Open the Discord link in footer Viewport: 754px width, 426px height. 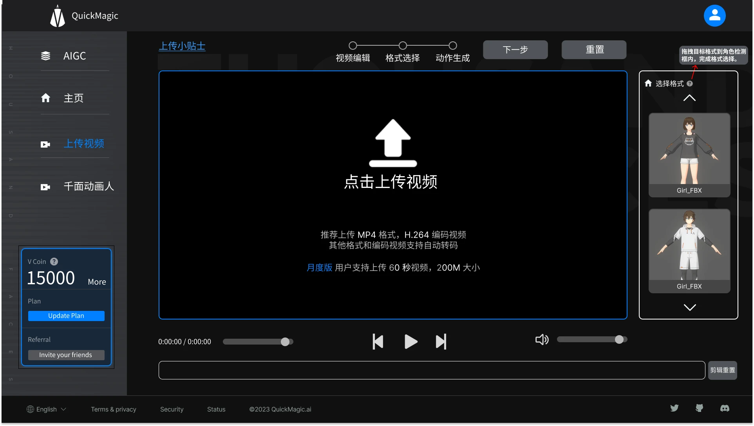click(725, 408)
